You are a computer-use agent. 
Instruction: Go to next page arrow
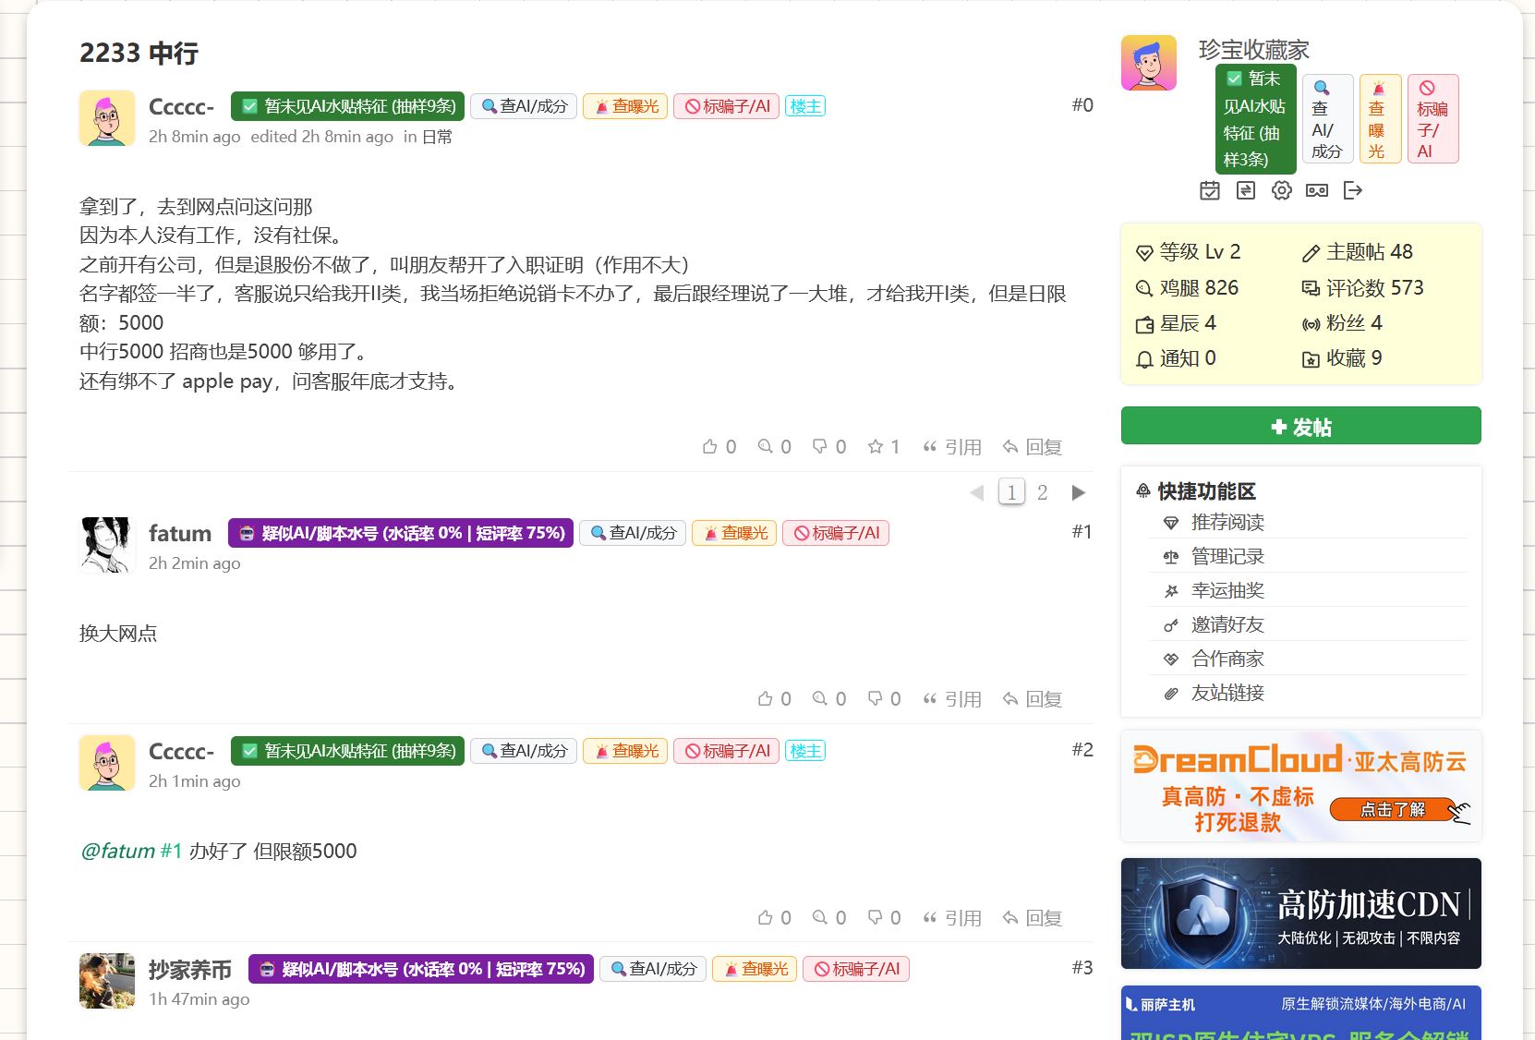click(x=1078, y=492)
